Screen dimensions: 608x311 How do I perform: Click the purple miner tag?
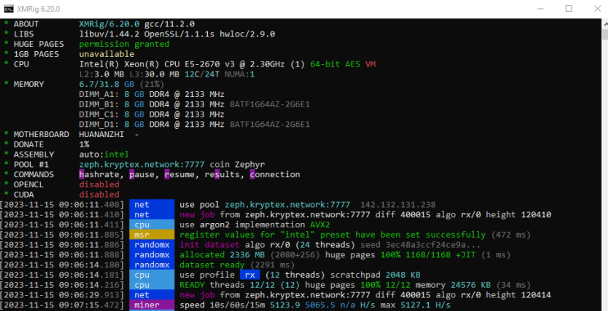[x=152, y=305]
